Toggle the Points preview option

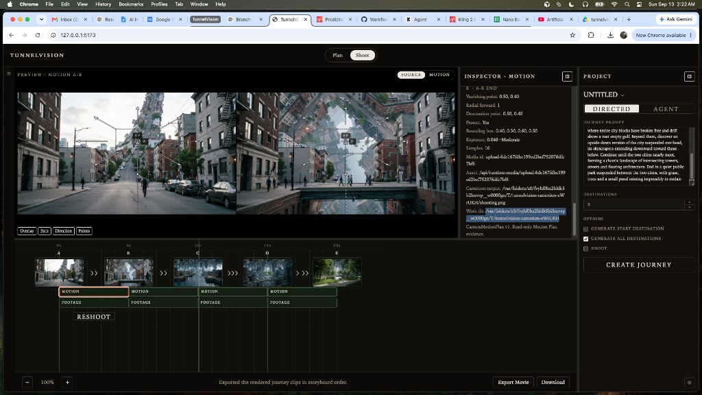(x=84, y=230)
